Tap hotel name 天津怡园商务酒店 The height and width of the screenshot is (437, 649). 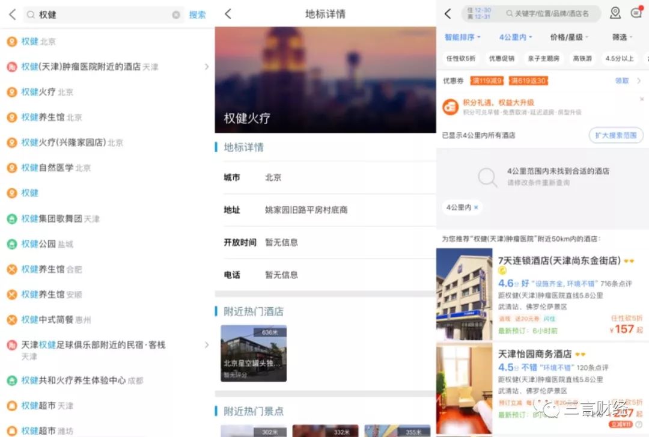[534, 354]
